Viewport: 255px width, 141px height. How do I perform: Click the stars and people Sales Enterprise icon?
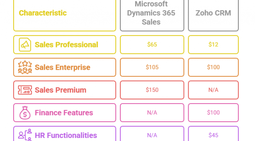pyautogui.click(x=25, y=67)
